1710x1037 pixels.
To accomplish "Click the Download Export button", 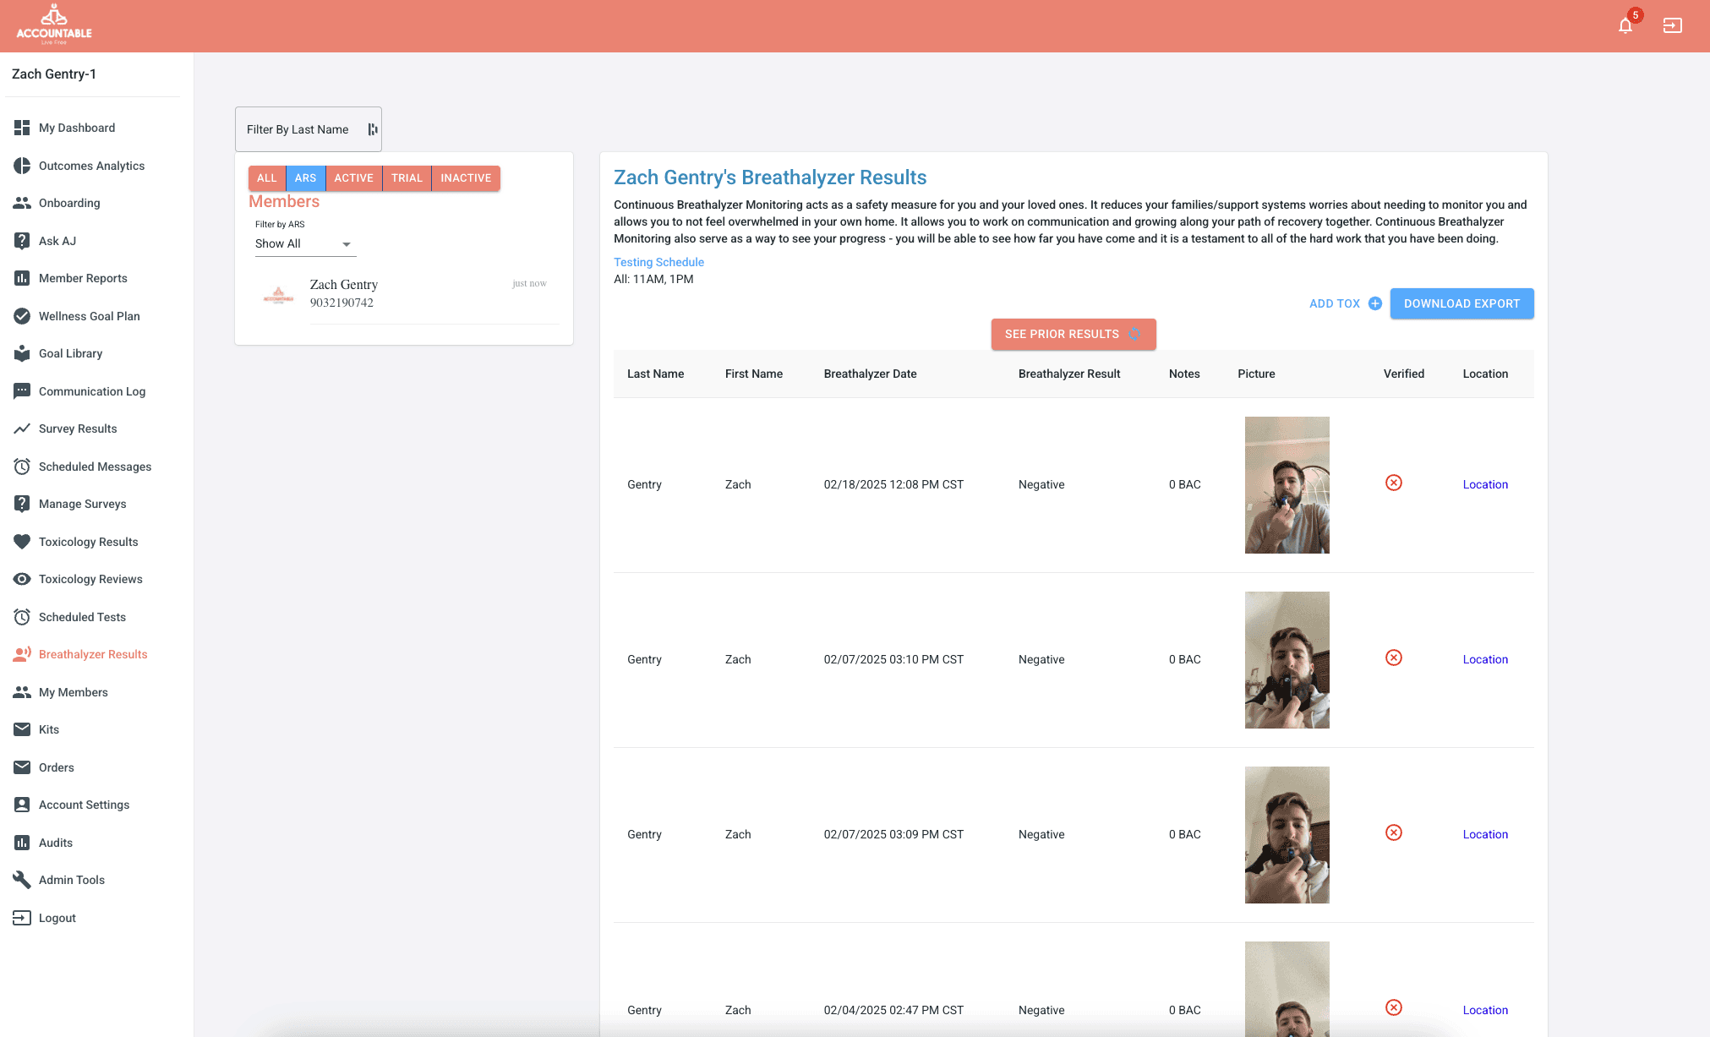I will coord(1461,303).
